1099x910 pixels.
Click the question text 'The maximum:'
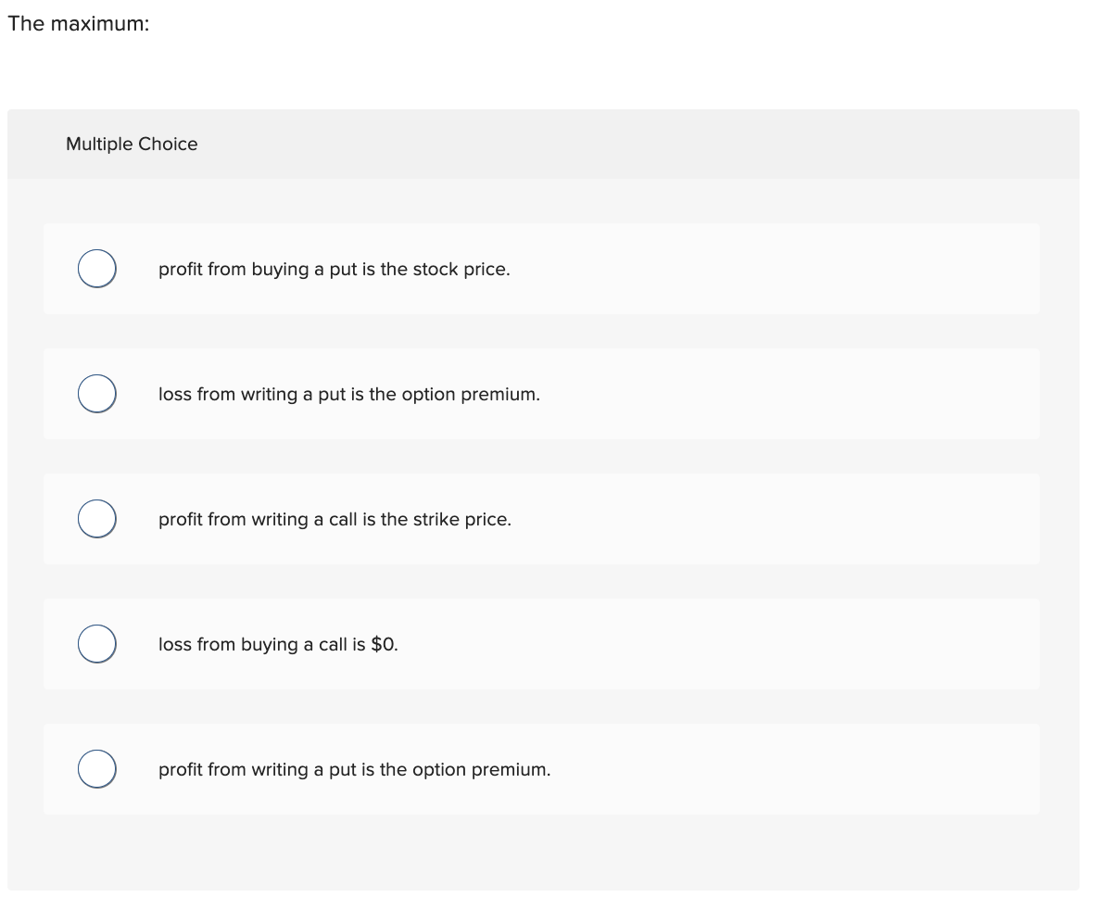[79, 24]
